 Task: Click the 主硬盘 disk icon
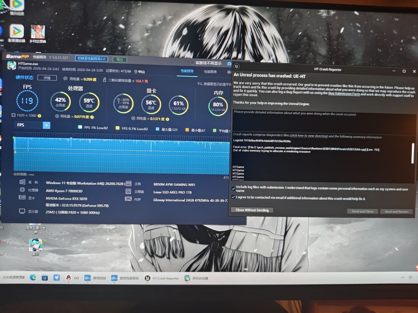128,191
